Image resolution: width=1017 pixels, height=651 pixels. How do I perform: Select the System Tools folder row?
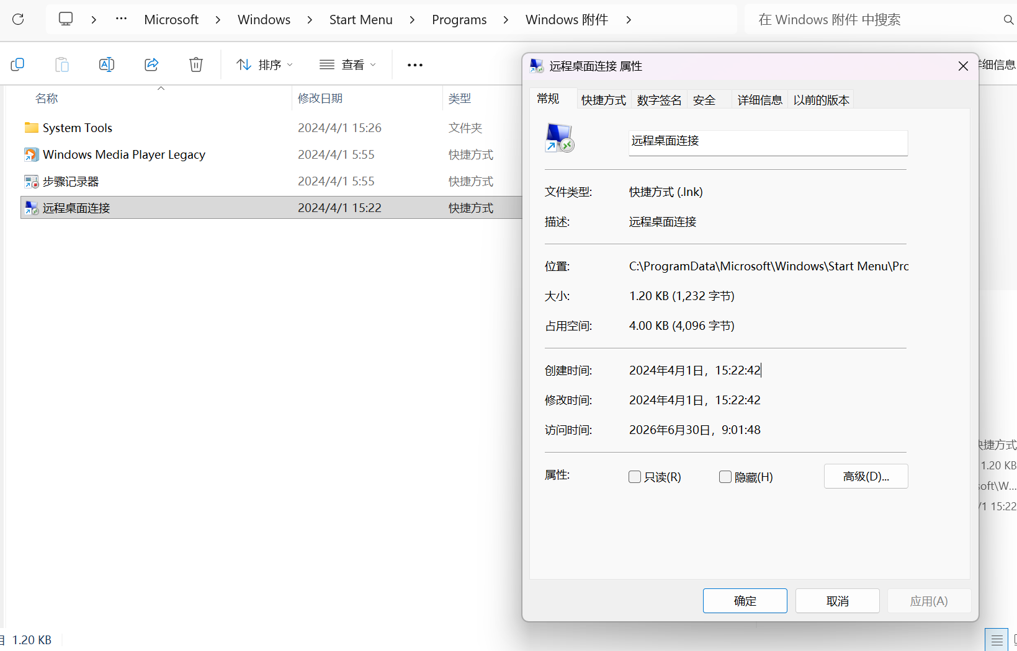pos(271,128)
